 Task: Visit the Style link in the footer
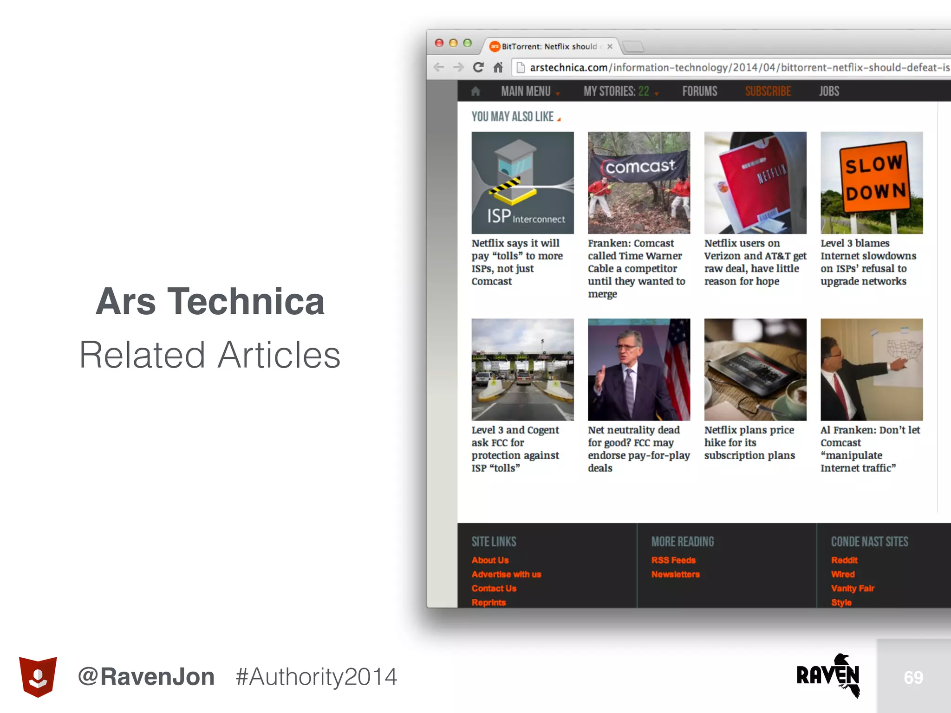pyautogui.click(x=841, y=603)
